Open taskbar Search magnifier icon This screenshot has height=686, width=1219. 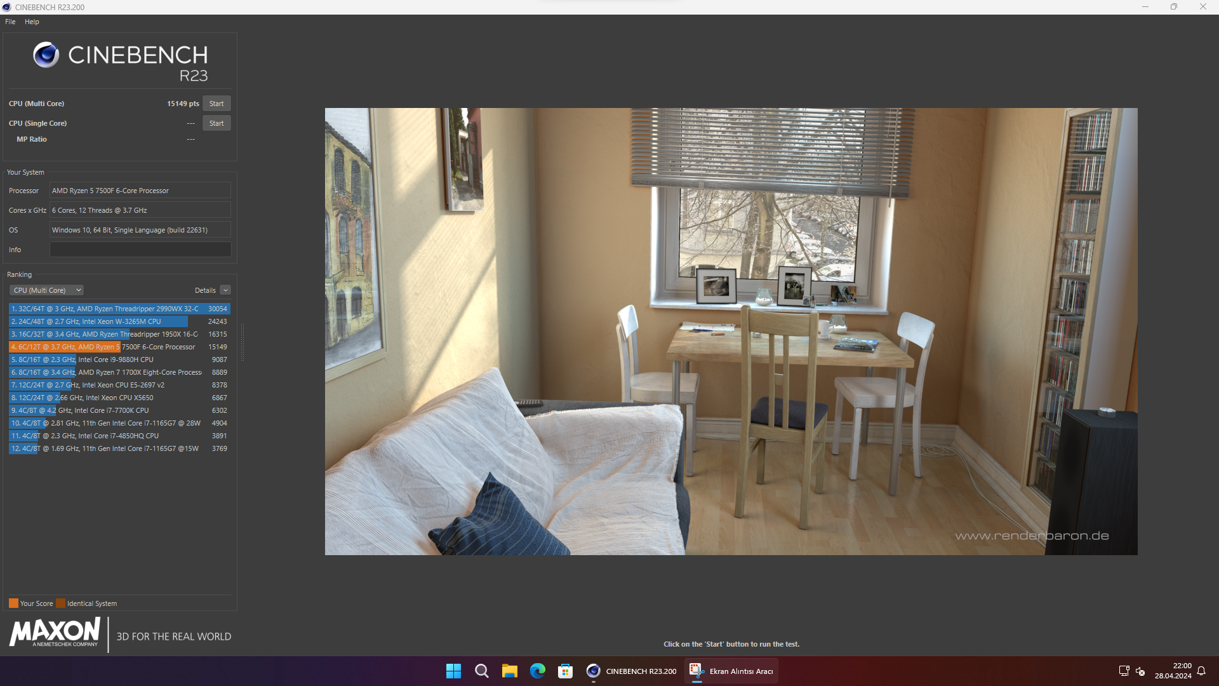[x=481, y=671]
